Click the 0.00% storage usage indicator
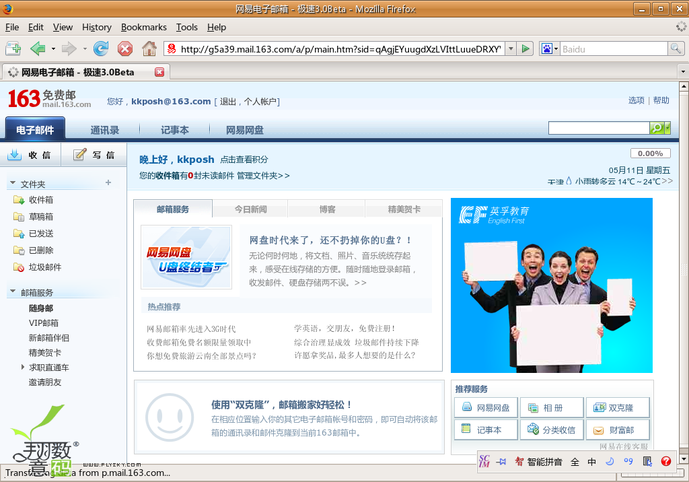The image size is (689, 482). point(651,153)
